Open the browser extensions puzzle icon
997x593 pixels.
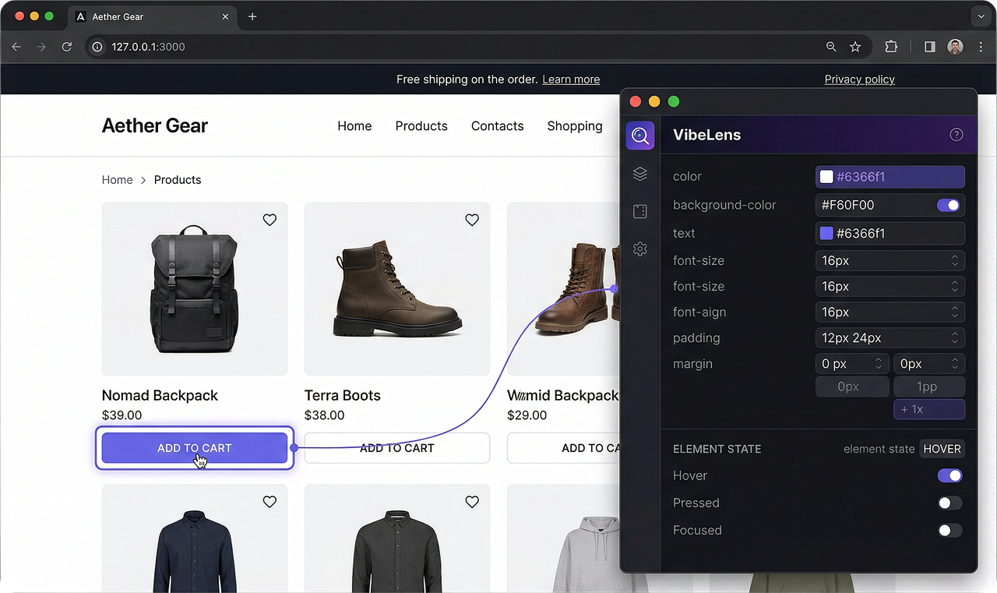point(891,47)
